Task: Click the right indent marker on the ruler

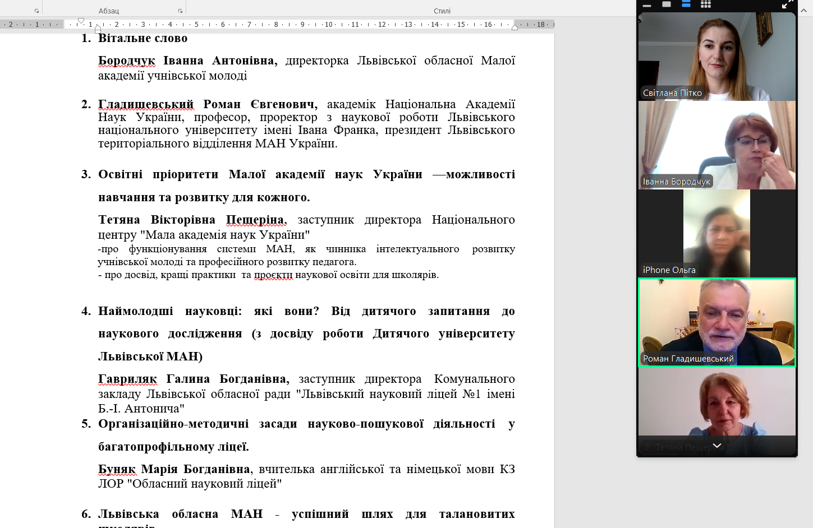Action: (x=515, y=27)
